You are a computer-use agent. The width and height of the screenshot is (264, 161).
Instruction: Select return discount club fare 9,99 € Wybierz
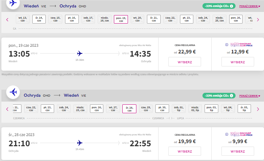click(x=238, y=151)
